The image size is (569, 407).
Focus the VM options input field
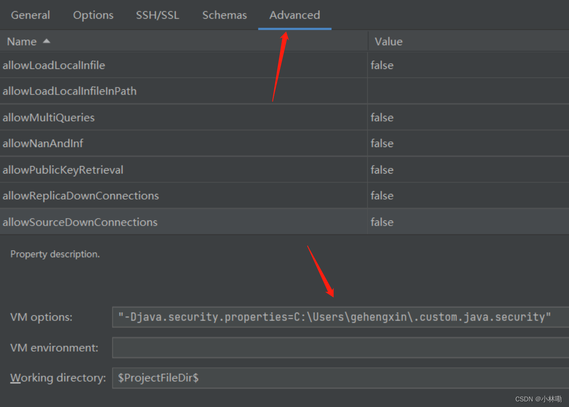[x=341, y=317]
